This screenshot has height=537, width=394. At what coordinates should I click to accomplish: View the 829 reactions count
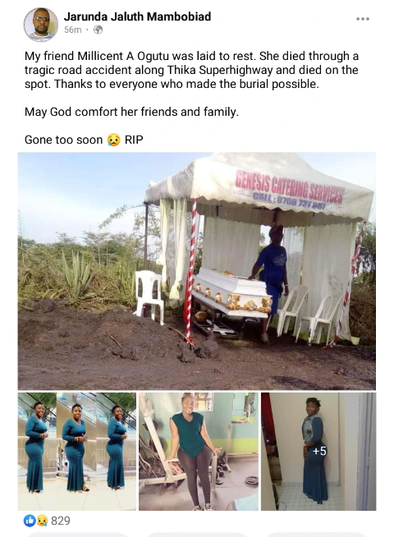[61, 521]
